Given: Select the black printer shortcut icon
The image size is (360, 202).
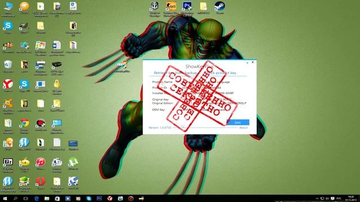Looking at the screenshot, I should click(x=57, y=67).
